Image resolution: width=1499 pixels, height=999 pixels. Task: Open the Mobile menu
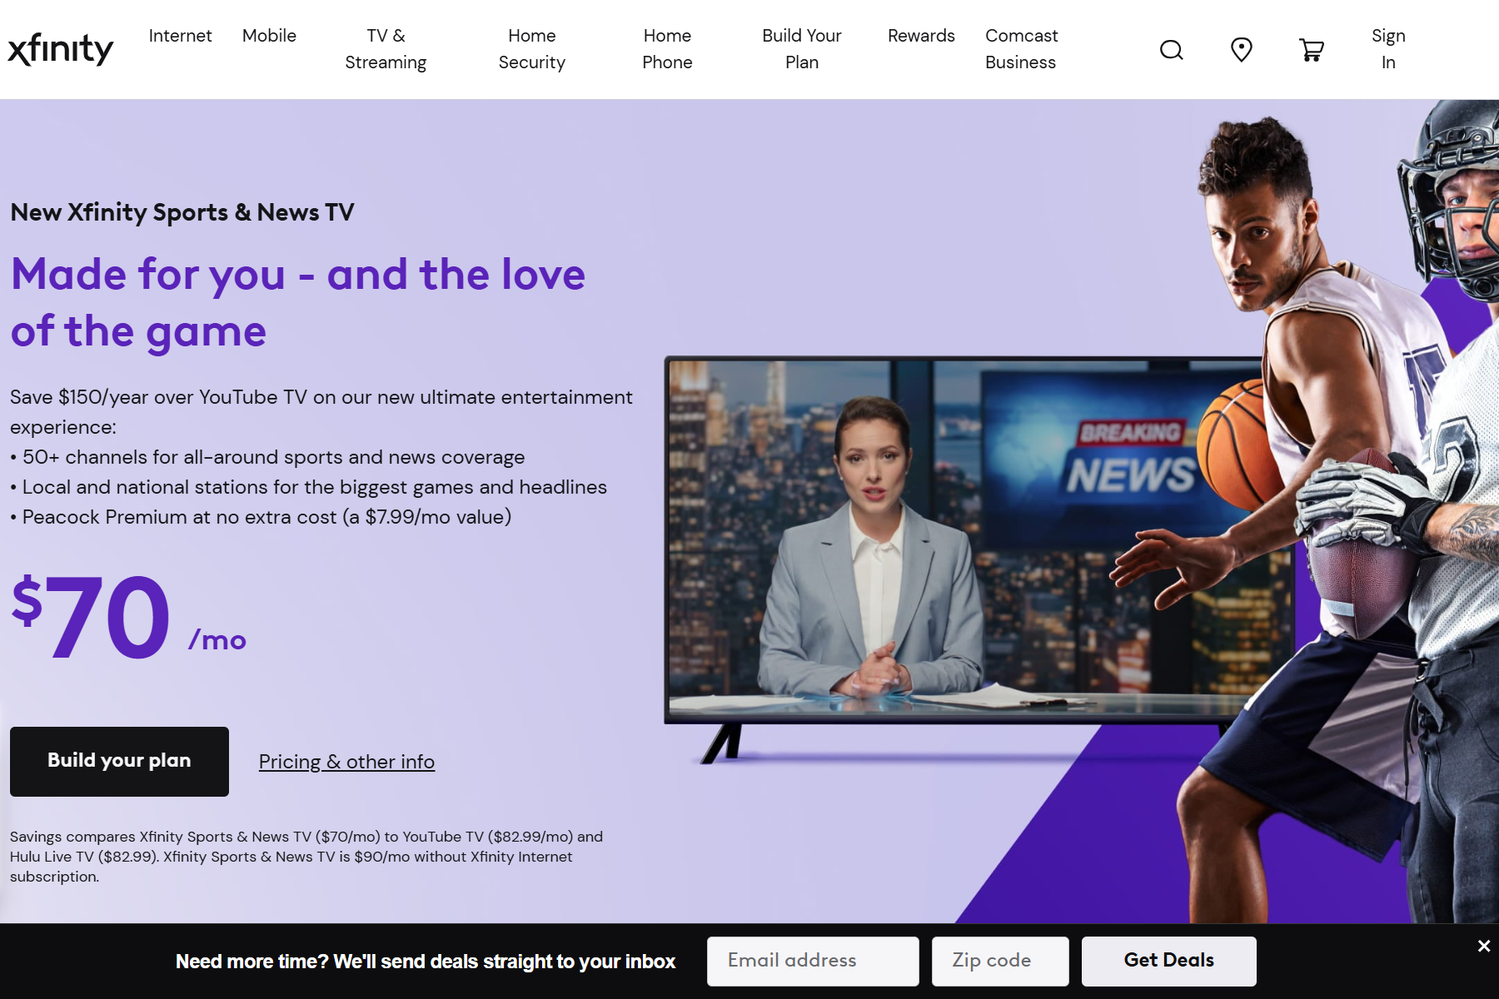tap(269, 36)
